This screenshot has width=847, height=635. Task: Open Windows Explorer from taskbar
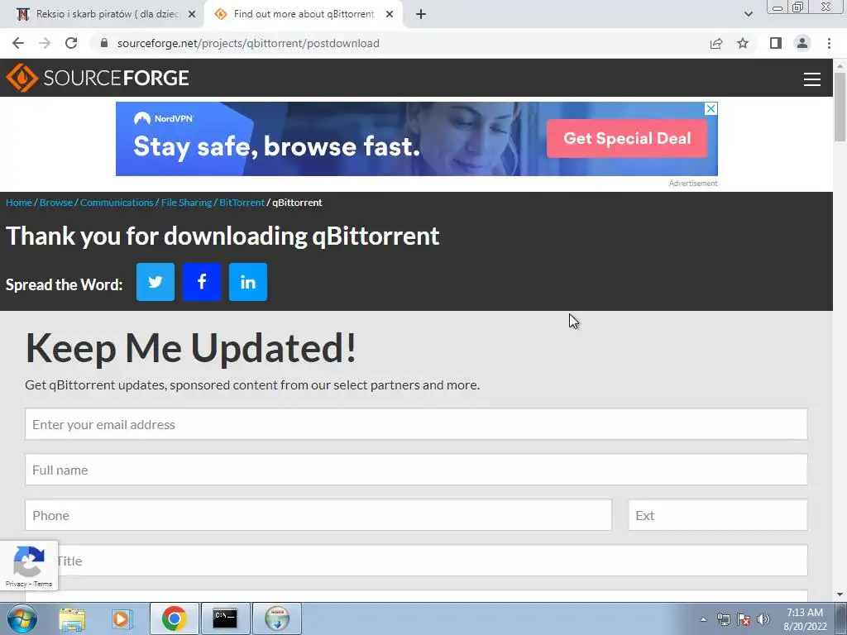[72, 618]
